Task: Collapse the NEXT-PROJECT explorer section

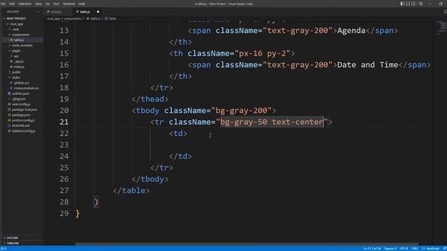Action: click(x=16, y=19)
